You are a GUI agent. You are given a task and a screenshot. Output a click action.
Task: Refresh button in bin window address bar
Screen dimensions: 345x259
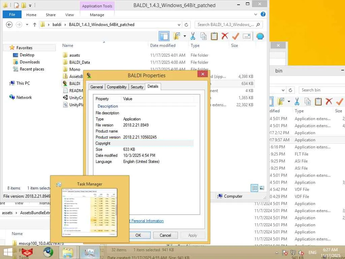coord(290,90)
